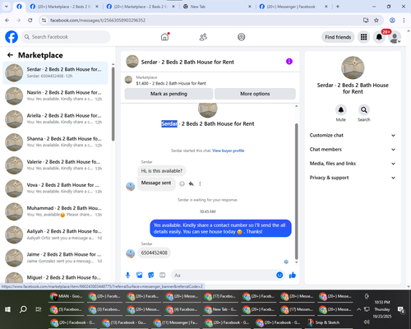Open Windows taskbar search
The width and height of the screenshot is (411, 329).
click(23, 309)
